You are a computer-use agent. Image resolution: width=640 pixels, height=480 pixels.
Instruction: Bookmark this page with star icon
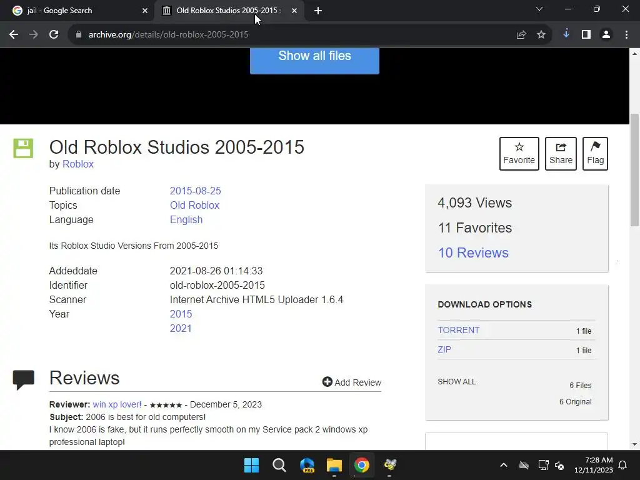541,35
